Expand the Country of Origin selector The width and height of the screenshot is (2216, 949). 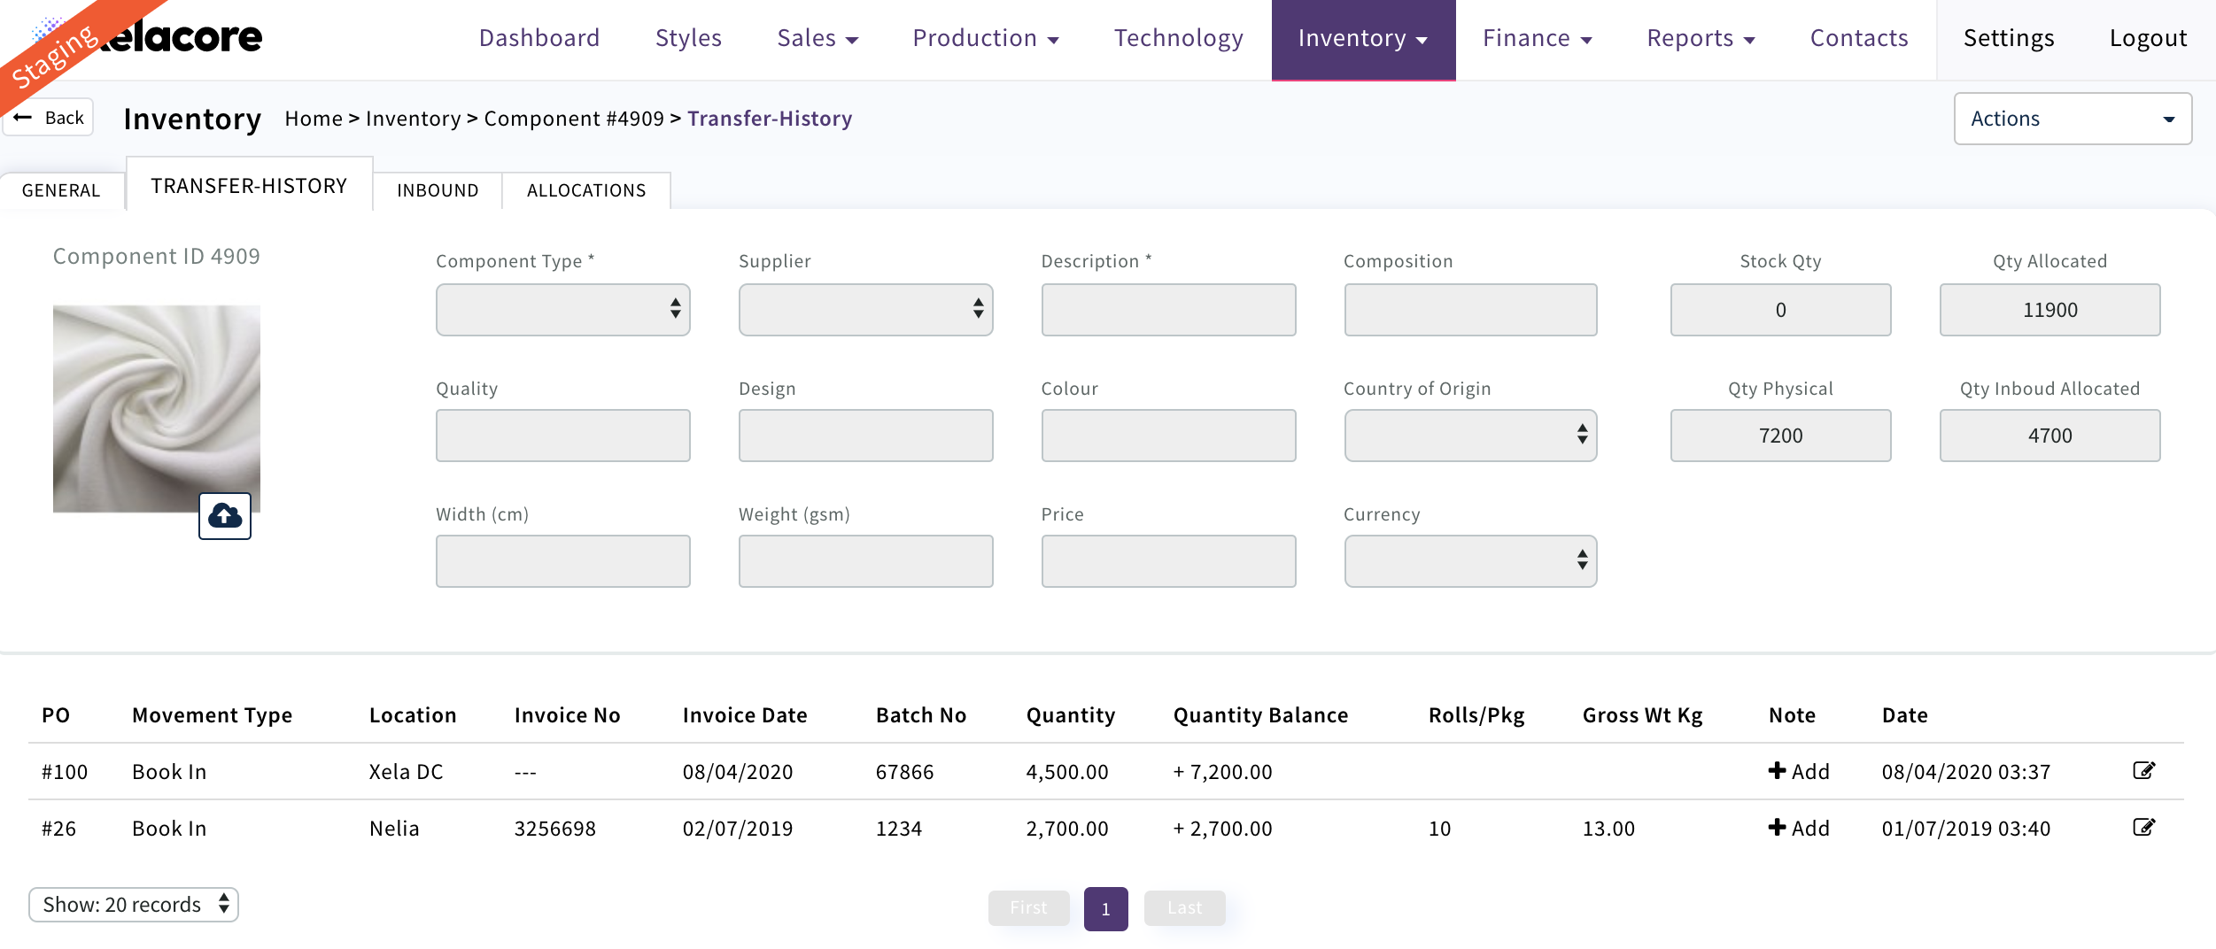(x=1469, y=436)
